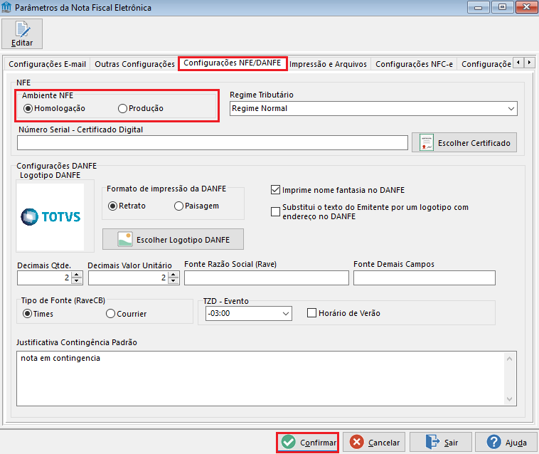539x454 pixels.
Task: Click the red X icon on Cancelar
Action: 356,442
